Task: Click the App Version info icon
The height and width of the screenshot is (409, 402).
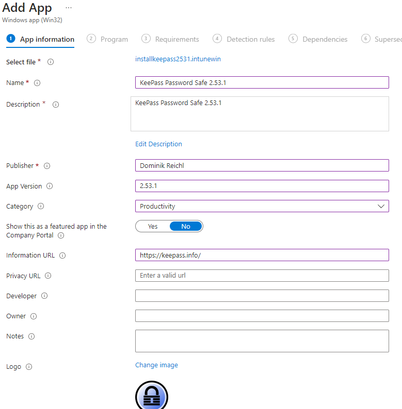Action: (x=50, y=186)
